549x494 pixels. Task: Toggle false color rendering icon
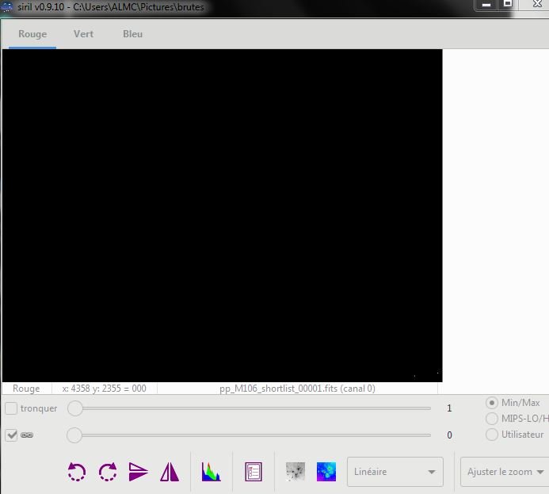(326, 472)
